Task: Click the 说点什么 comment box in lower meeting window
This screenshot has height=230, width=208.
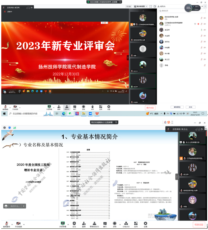Action: (x=15, y=206)
